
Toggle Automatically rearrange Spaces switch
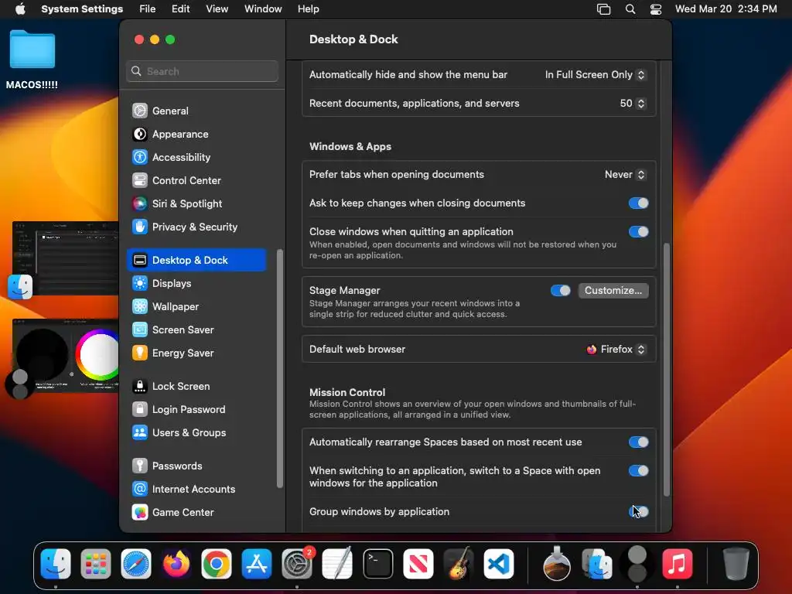pos(638,442)
